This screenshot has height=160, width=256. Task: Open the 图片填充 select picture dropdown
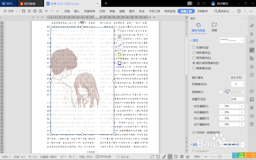coord(237,78)
